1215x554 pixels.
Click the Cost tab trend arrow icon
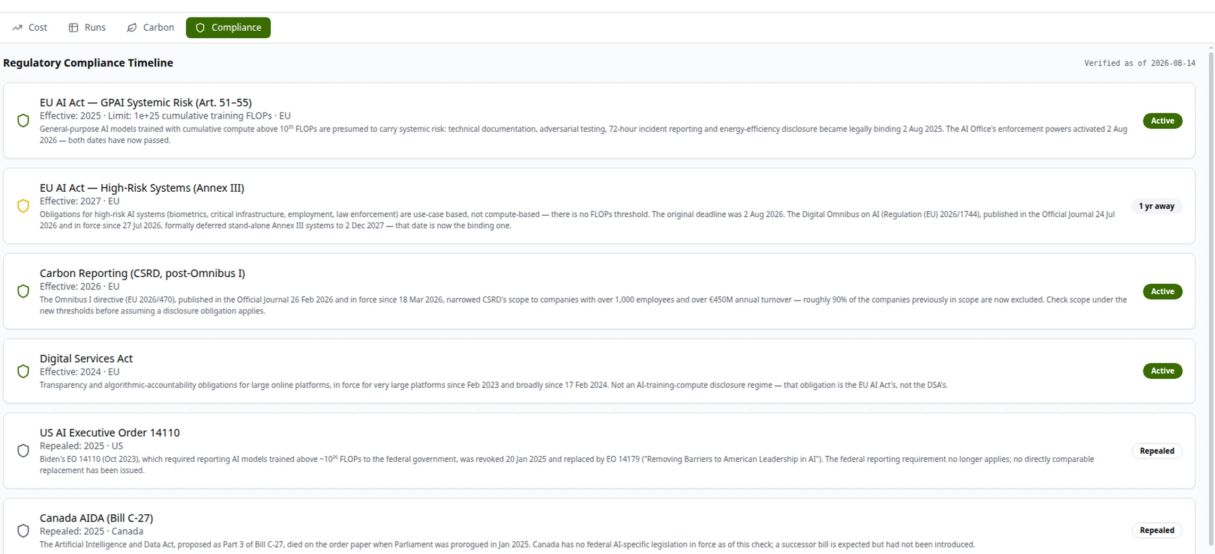coord(18,28)
